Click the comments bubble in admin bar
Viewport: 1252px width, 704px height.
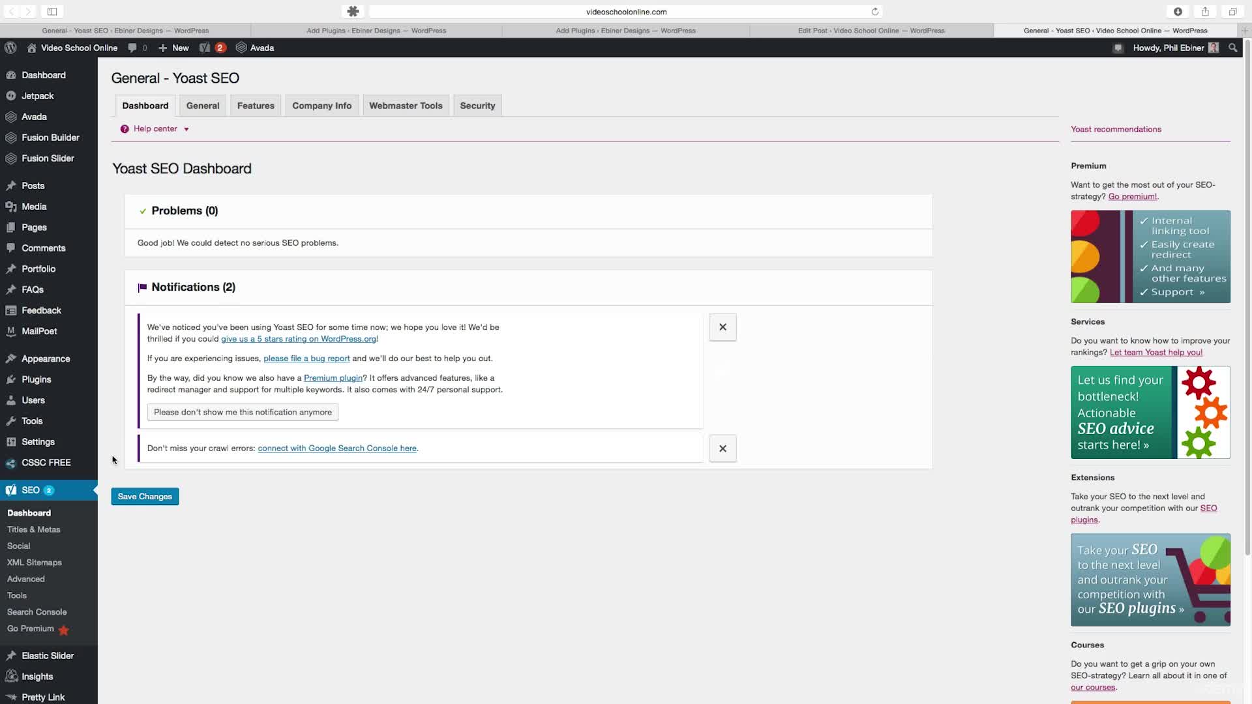[137, 48]
